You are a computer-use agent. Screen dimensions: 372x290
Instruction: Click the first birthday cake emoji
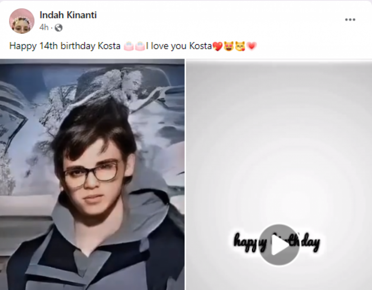tap(129, 46)
